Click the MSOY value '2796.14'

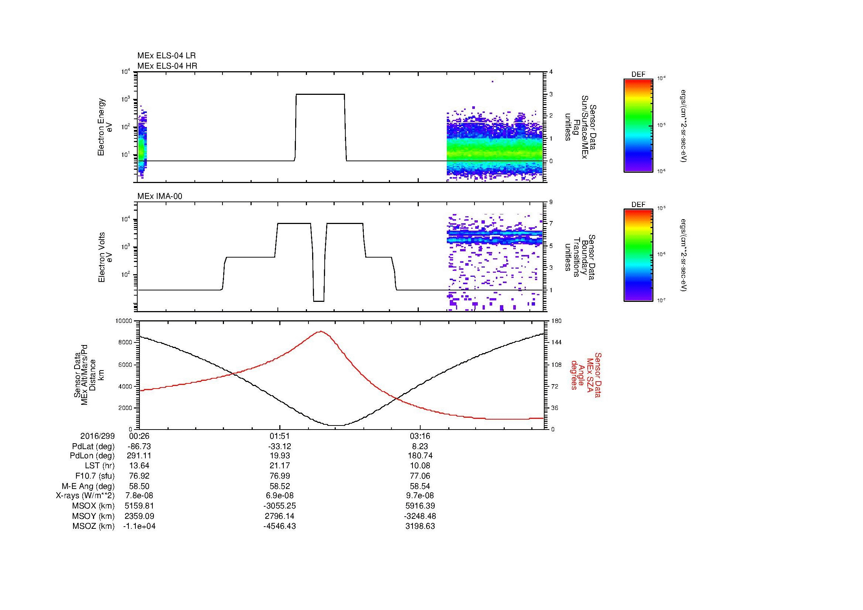pyautogui.click(x=280, y=516)
